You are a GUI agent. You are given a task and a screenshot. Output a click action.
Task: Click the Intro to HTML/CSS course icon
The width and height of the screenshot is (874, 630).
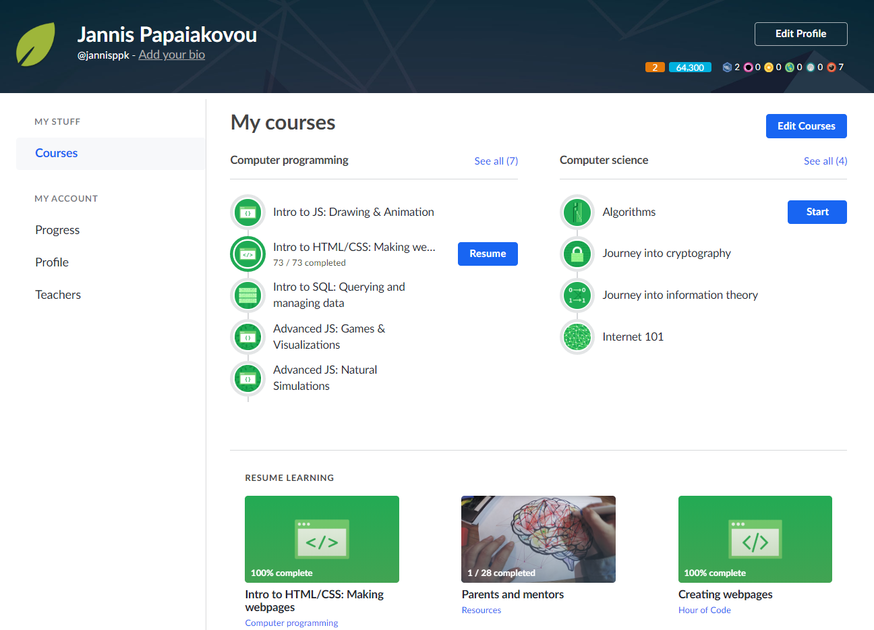tap(247, 254)
